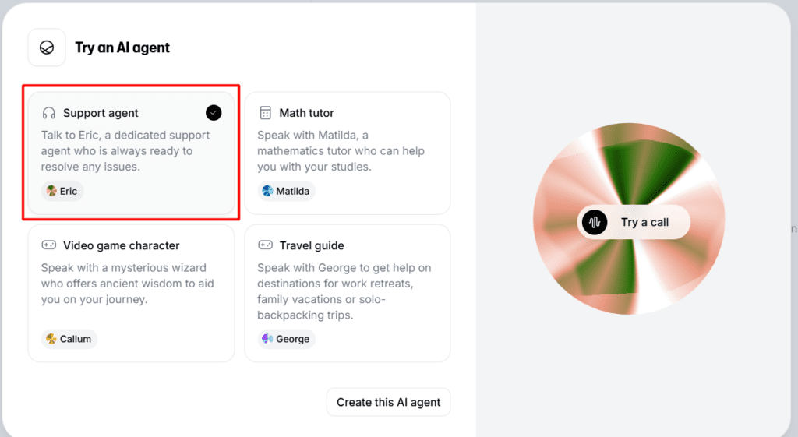Viewport: 798px width, 437px height.
Task: Toggle the Support agent selected checkmark
Action: 214,113
